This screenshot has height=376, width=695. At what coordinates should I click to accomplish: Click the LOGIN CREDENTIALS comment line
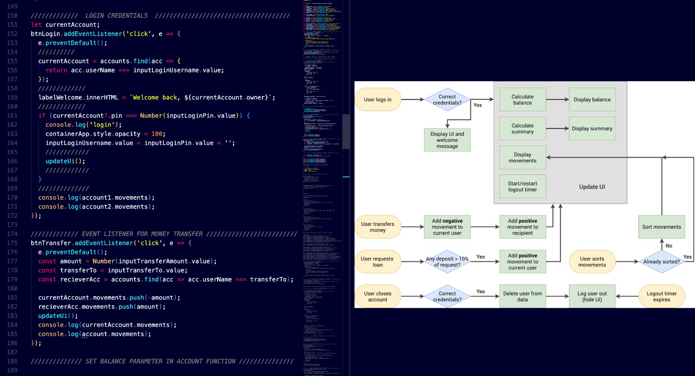pos(160,16)
